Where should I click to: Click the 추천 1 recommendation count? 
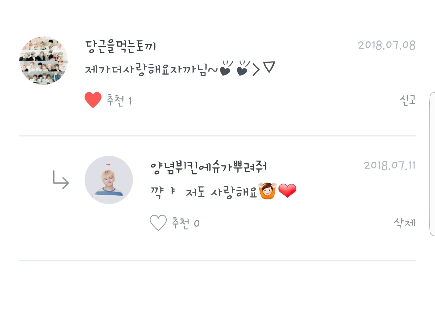tap(119, 100)
